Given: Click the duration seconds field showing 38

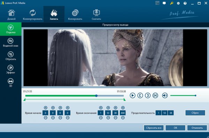Looking at the screenshot, I should click(x=171, y=113).
